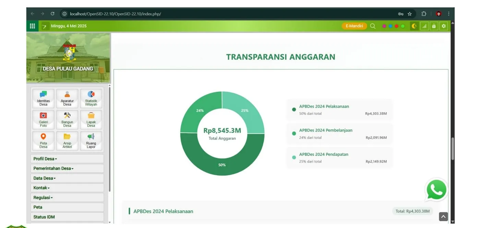The width and height of the screenshot is (480, 228).
Task: Open the Statistik Wilayah shortcut
Action: coord(91,99)
